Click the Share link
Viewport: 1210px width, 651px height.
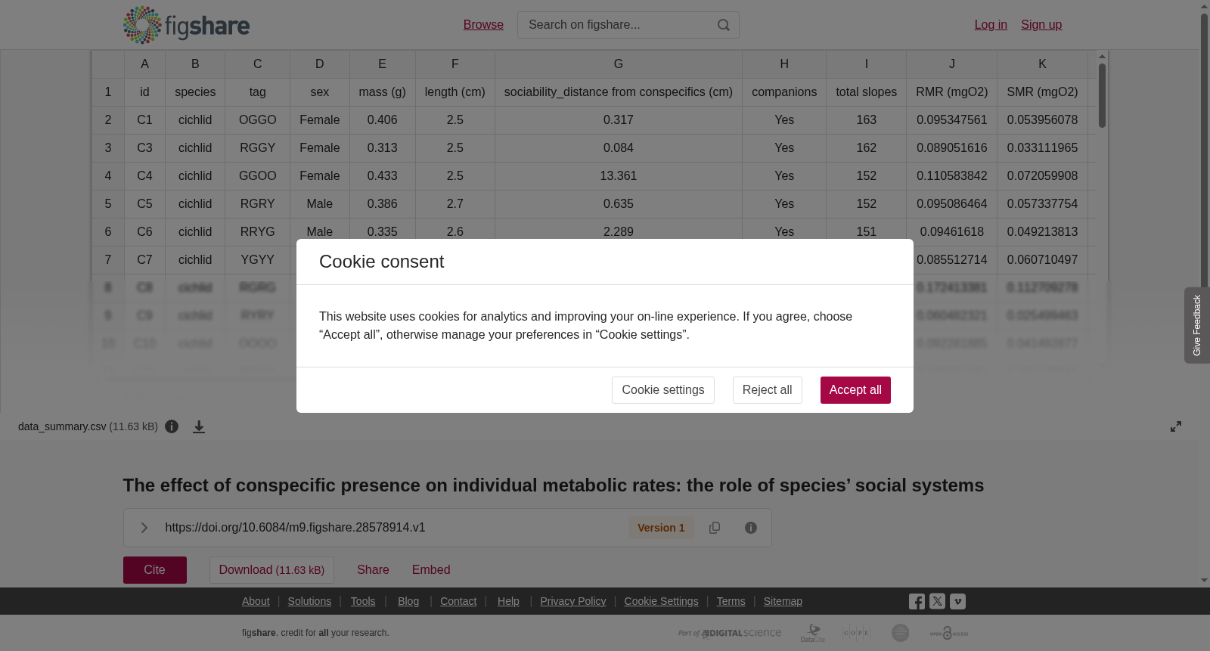pos(373,570)
